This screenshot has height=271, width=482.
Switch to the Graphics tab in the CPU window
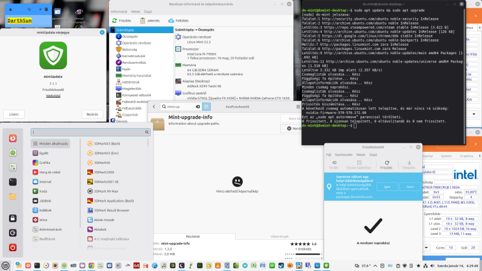pyautogui.click(x=466, y=156)
